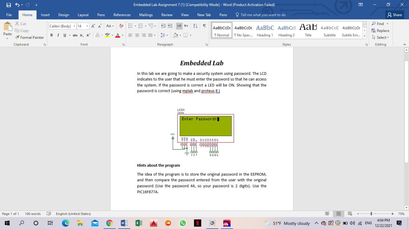409x229 pixels.
Task: Align text left
Action: (x=130, y=35)
